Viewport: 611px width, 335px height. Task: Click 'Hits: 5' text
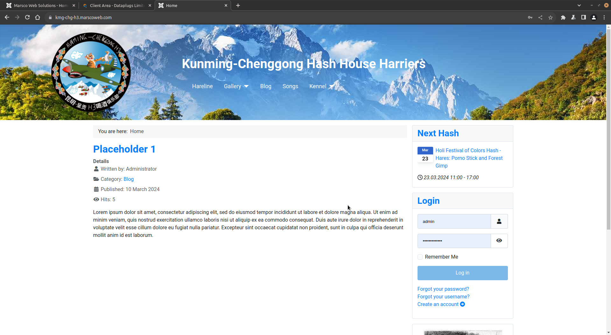tap(108, 200)
